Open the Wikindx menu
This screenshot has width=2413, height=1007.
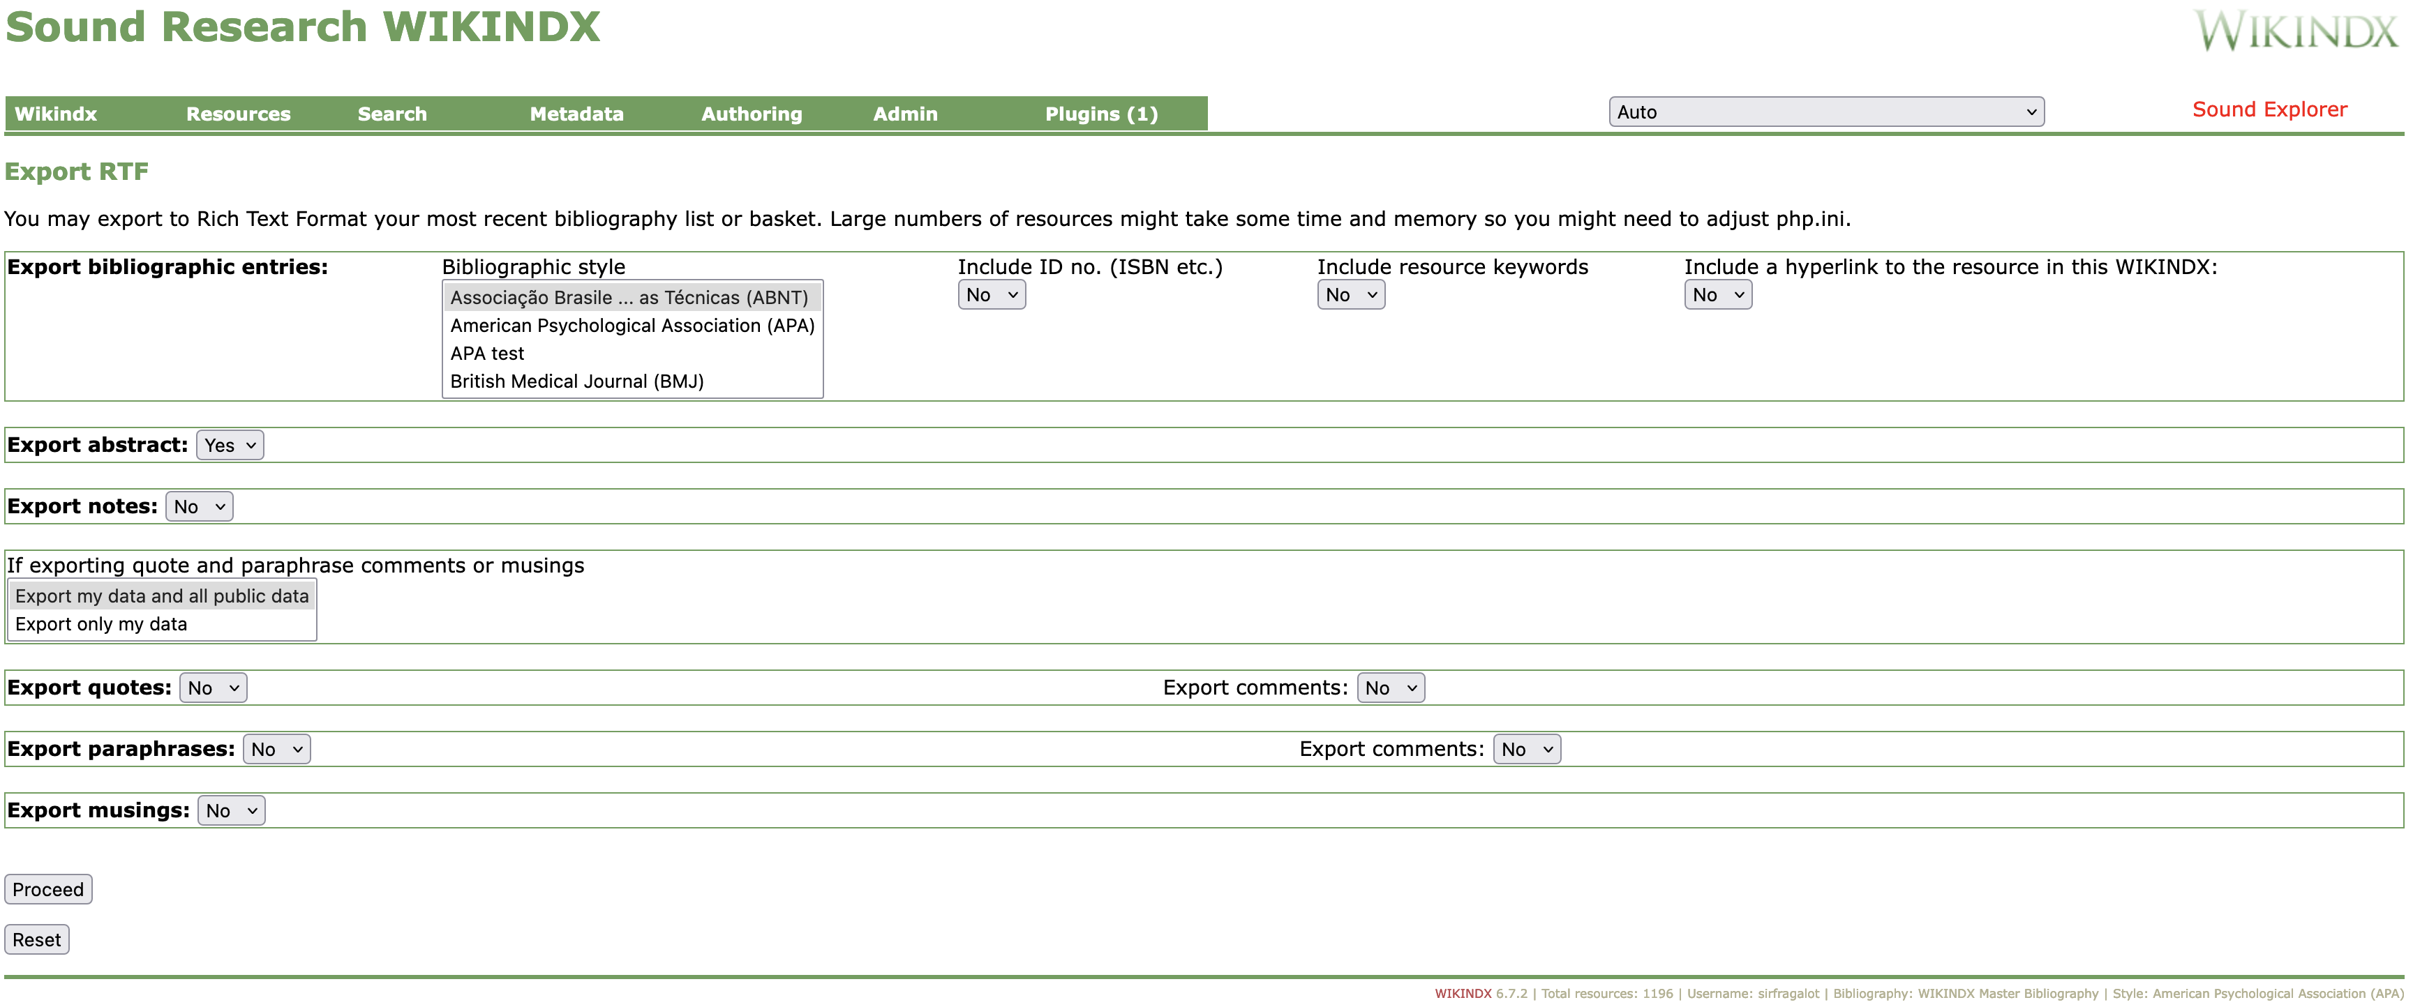coord(57,114)
